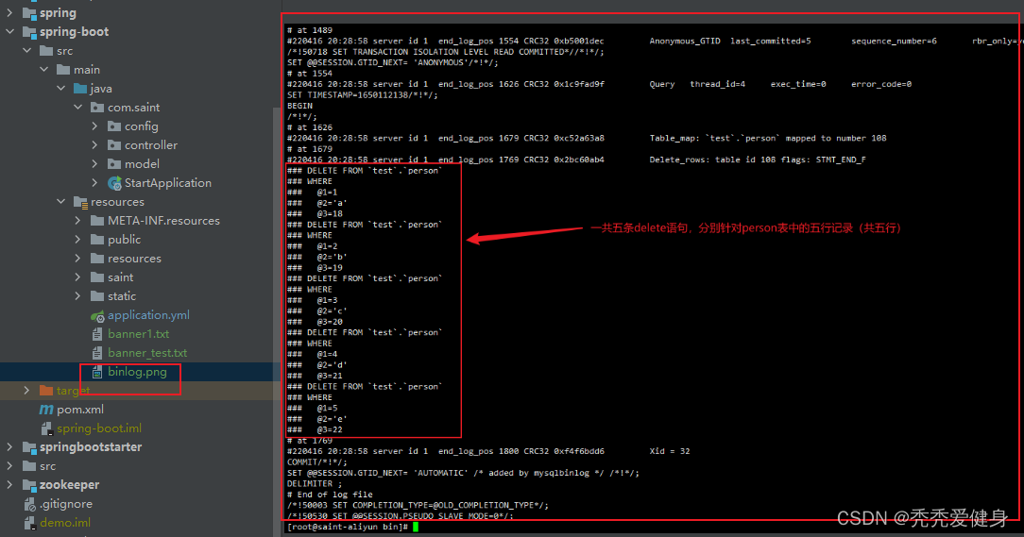This screenshot has height=537, width=1024.
Task: Click the 'SET TIMESTAMP=1650112138' line
Action: [x=363, y=94]
